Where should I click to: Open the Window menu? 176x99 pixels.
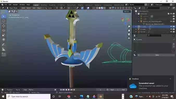pyautogui.click(x=22, y=5)
